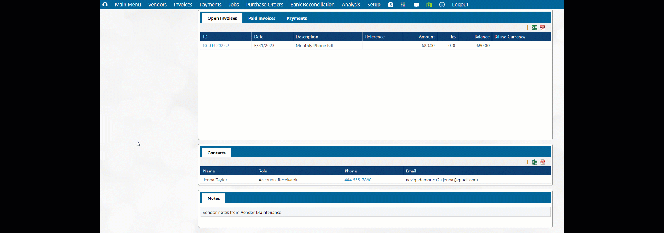The image size is (664, 233).
Task: Open the green TV video tutorials icon
Action: pyautogui.click(x=429, y=5)
